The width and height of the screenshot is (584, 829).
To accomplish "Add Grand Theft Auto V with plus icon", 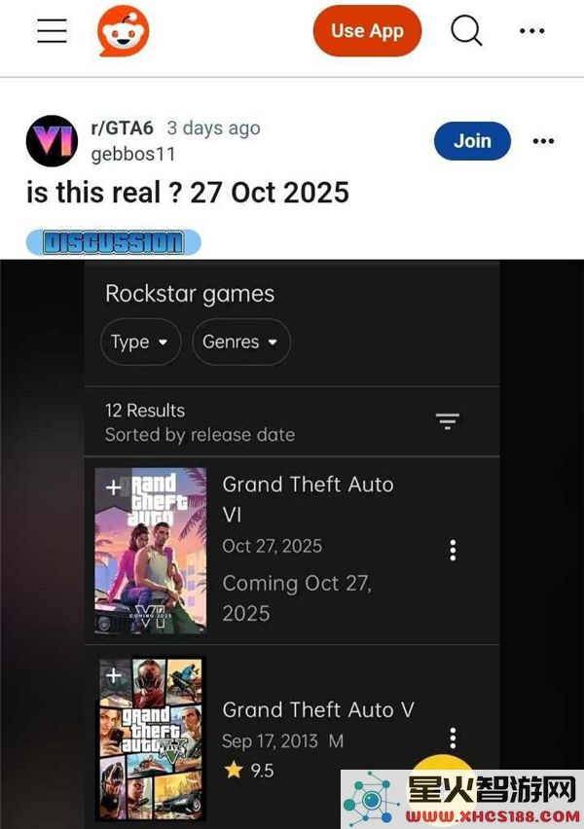I will tap(113, 675).
